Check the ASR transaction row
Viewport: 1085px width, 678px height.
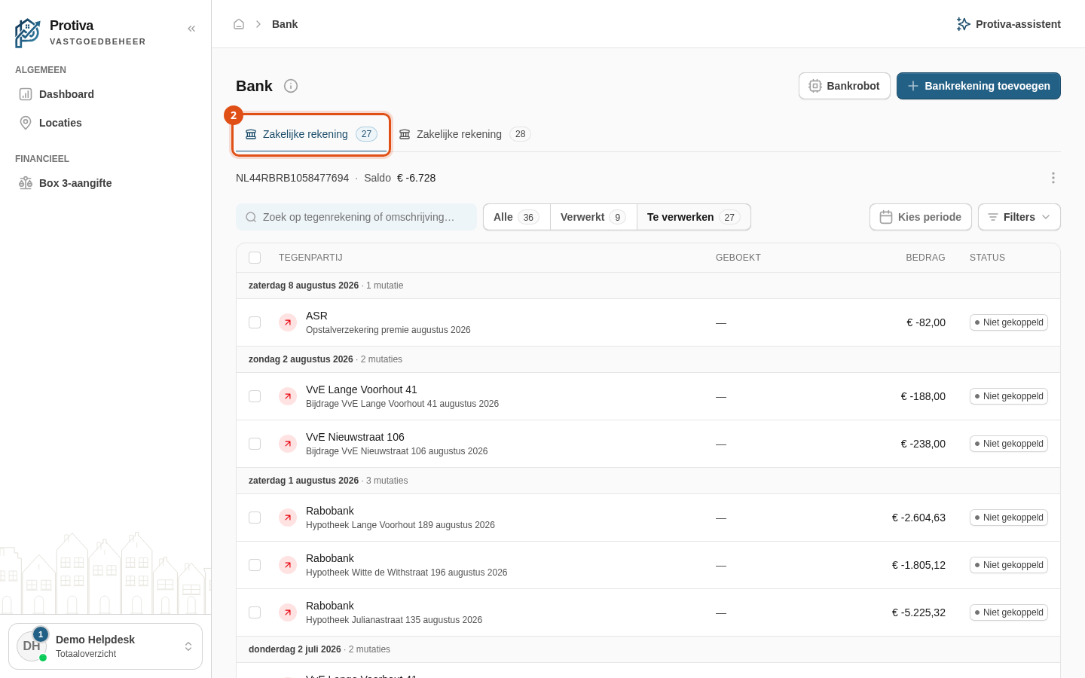[x=255, y=322]
